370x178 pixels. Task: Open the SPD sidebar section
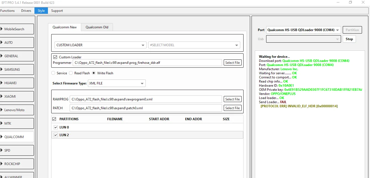(17, 150)
